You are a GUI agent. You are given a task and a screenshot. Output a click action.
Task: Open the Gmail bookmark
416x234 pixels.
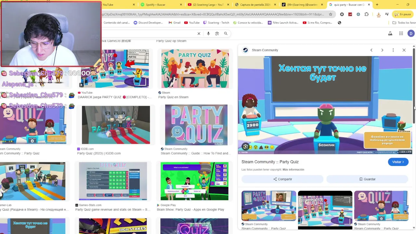(x=175, y=23)
